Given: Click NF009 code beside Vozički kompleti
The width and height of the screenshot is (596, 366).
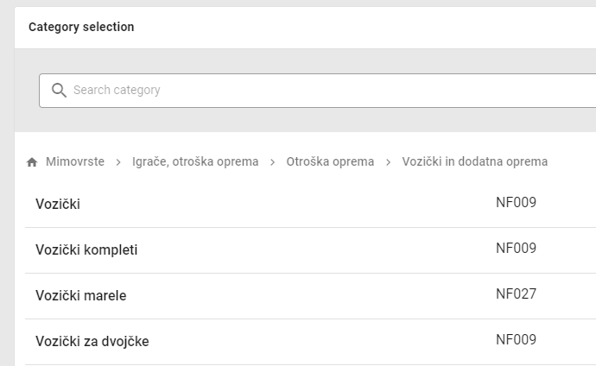Looking at the screenshot, I should pyautogui.click(x=516, y=249).
